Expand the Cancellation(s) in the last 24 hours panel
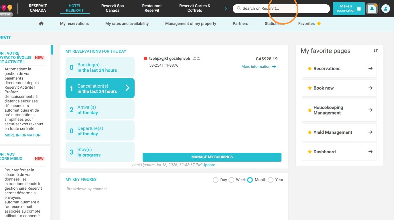394x220 pixels. click(x=100, y=88)
